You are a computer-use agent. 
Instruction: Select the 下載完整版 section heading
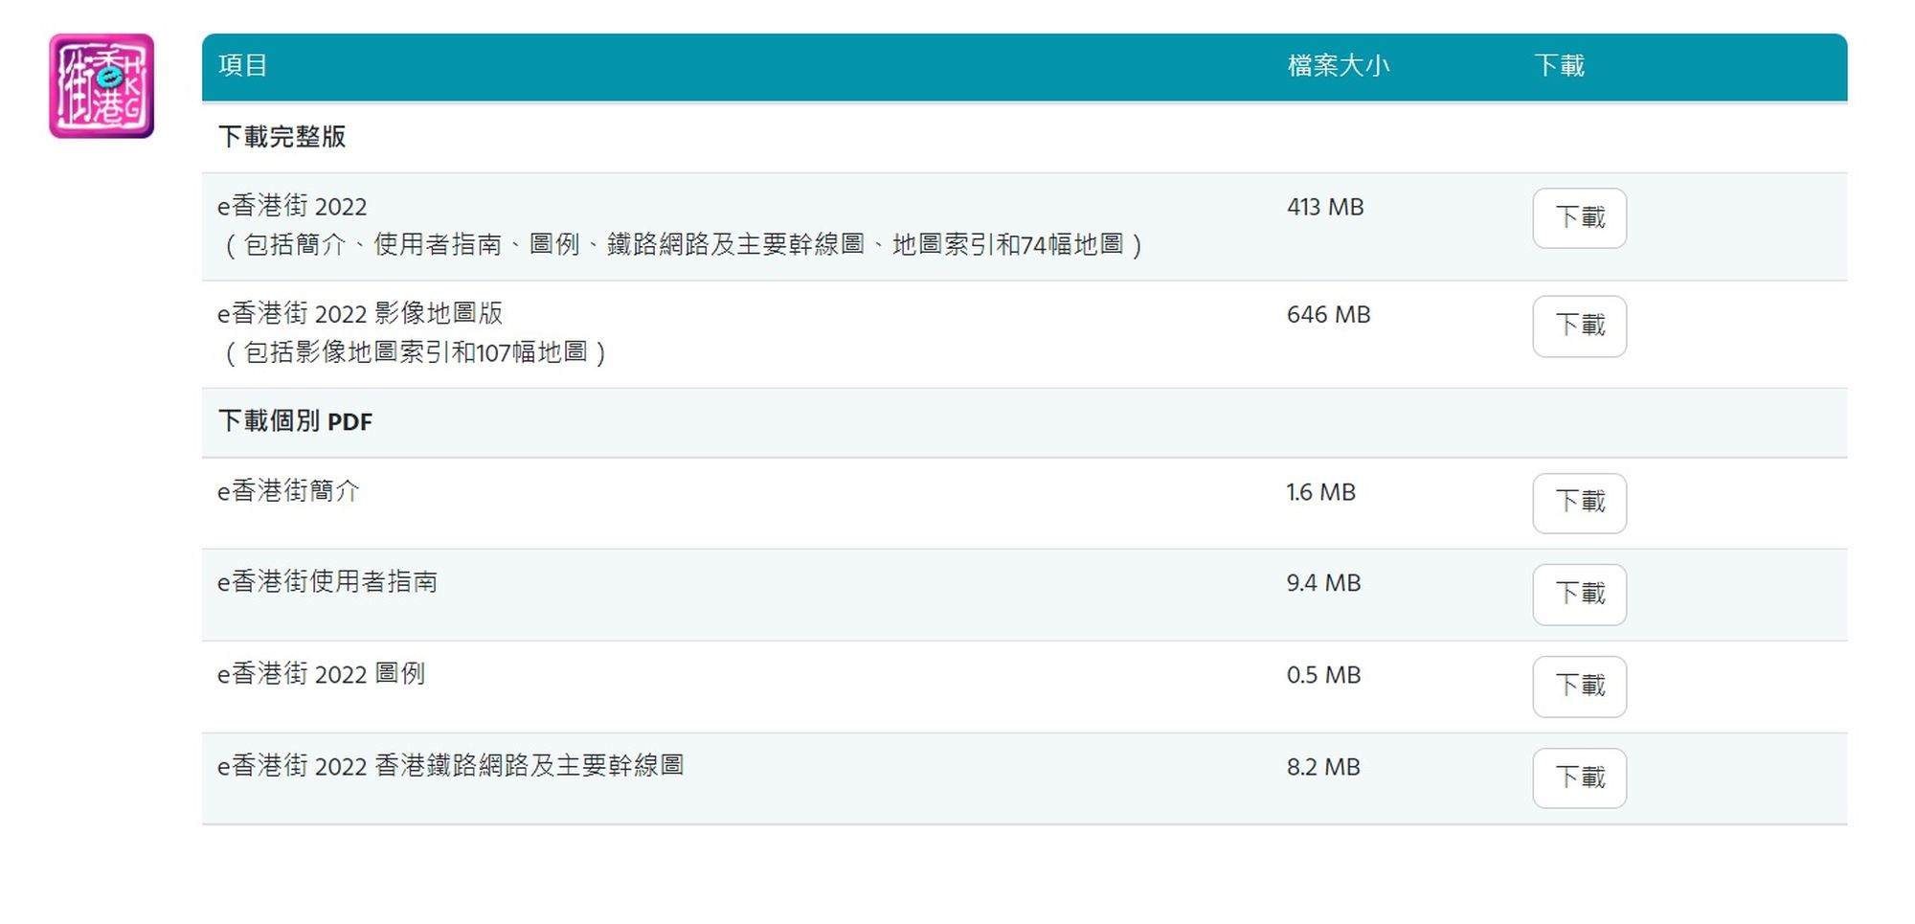pos(282,137)
